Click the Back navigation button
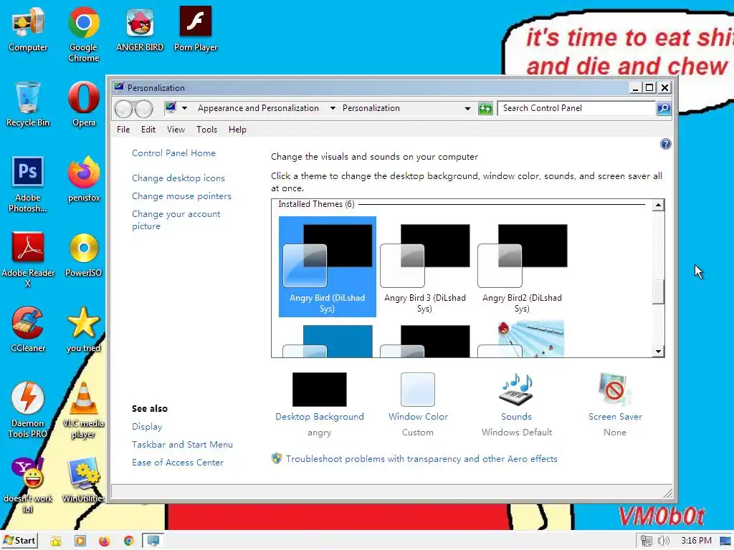 (x=124, y=109)
